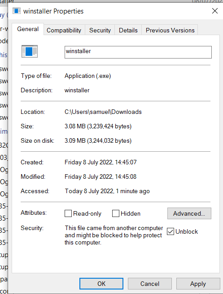The width and height of the screenshot is (223, 294).
Task: Close the winstaller Properties dialog
Action: tap(215, 11)
